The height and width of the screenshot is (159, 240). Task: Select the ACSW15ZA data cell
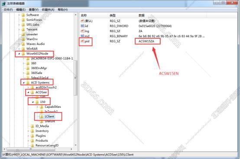[x=146, y=41]
